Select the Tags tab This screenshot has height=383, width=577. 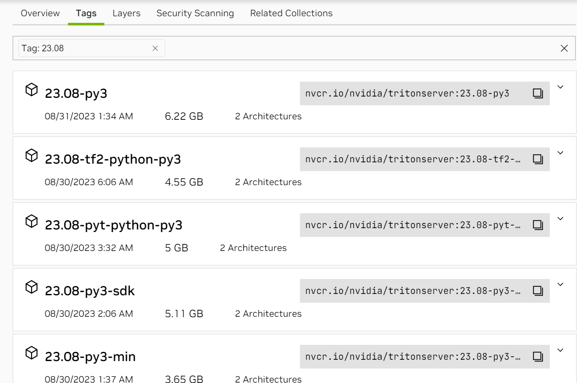(x=86, y=13)
